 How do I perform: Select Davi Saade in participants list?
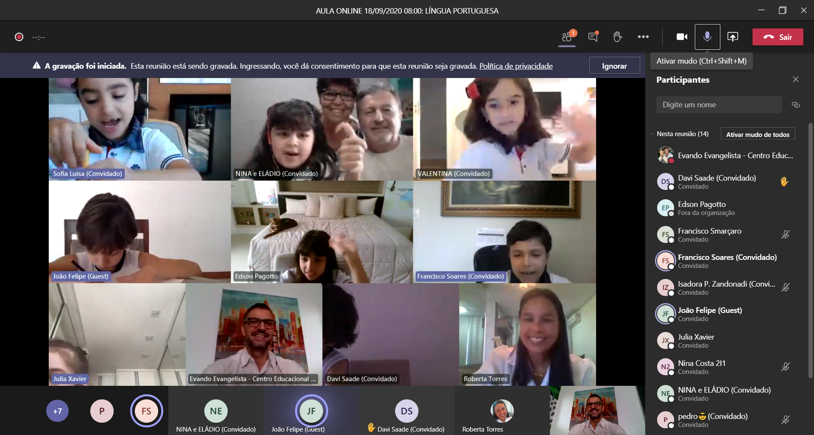point(725,181)
